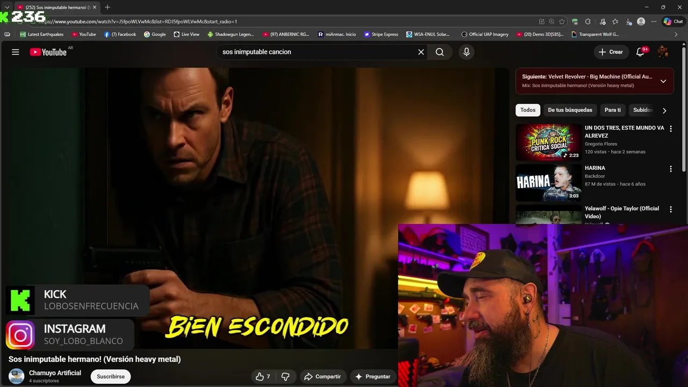Expand the tab search dropdown arrow
The height and width of the screenshot is (387, 688).
pos(7,7)
